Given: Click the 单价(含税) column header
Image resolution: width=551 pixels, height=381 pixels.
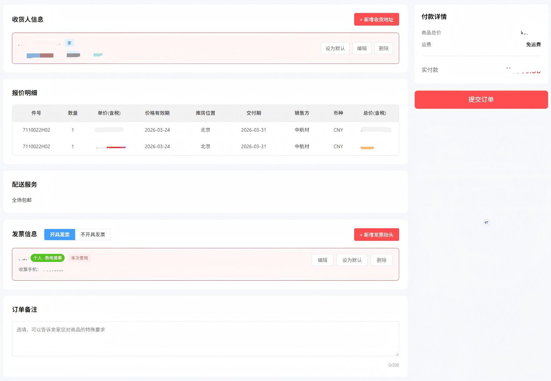Looking at the screenshot, I should (x=109, y=113).
